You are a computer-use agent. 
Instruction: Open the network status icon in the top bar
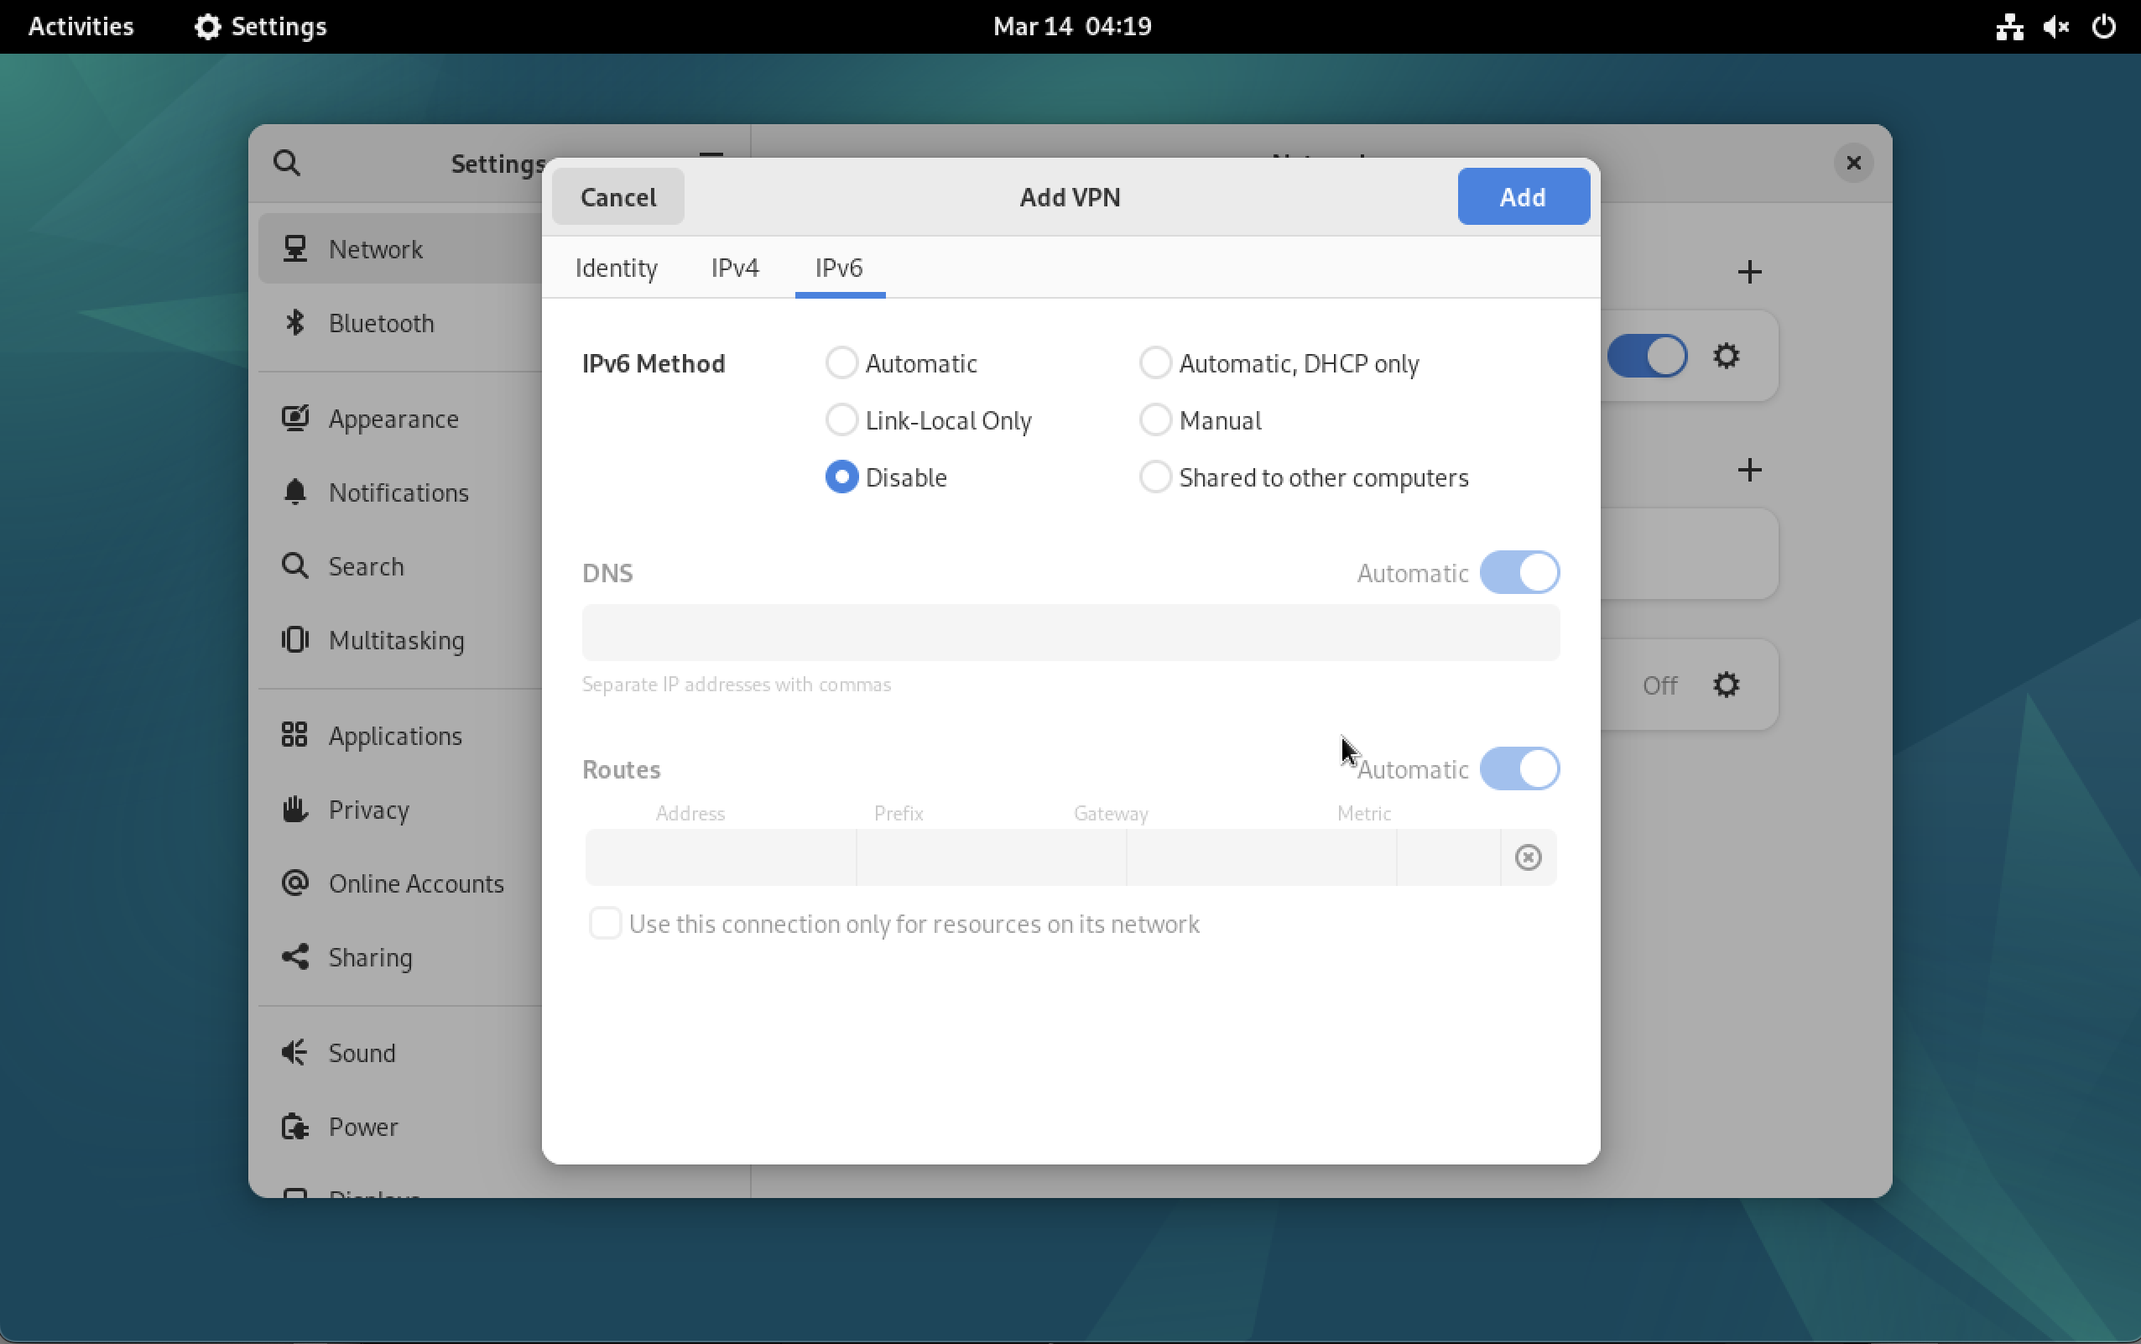[x=2009, y=27]
